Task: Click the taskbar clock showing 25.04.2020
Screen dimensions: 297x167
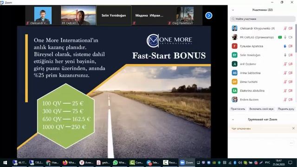Action: (x=278, y=162)
